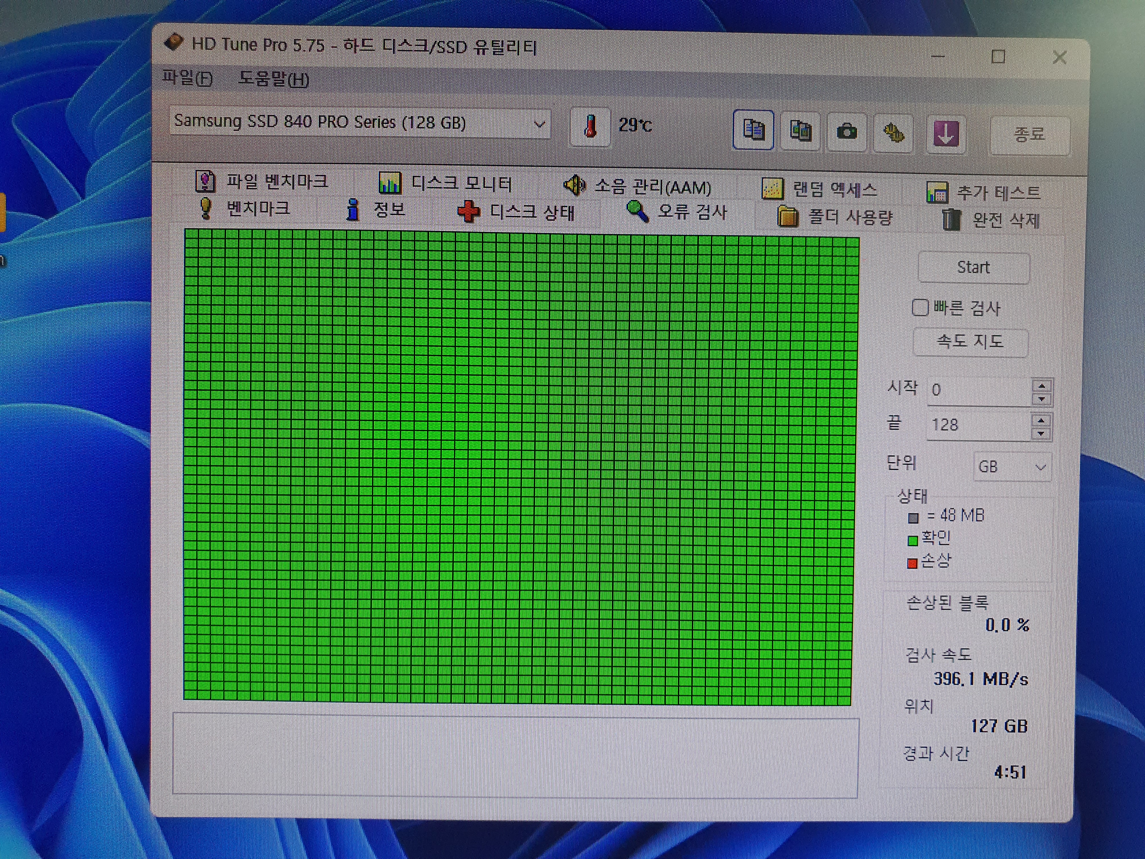
Task: Click the green 확인 legend swatch
Action: [x=913, y=541]
